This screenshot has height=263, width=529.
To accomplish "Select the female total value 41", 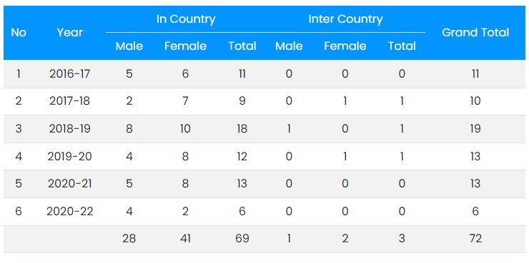I will click(185, 239).
